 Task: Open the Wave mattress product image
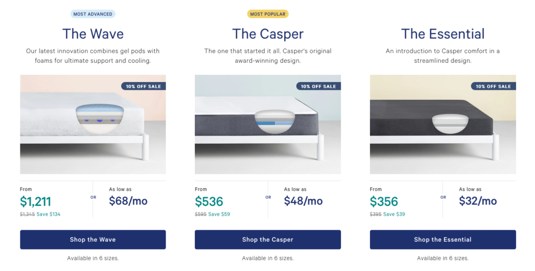click(x=93, y=124)
